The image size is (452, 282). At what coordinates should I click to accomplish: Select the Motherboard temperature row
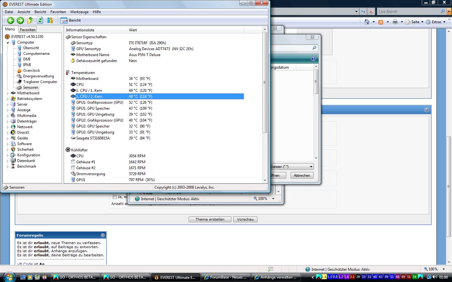click(157, 79)
